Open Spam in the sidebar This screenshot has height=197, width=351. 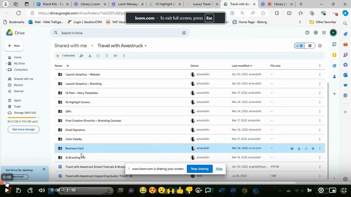[x=18, y=100]
